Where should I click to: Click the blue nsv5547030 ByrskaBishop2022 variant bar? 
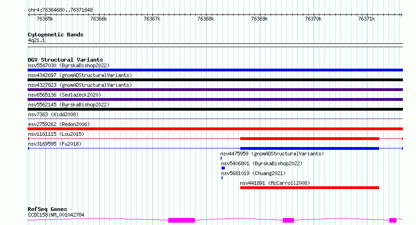pos(215,70)
